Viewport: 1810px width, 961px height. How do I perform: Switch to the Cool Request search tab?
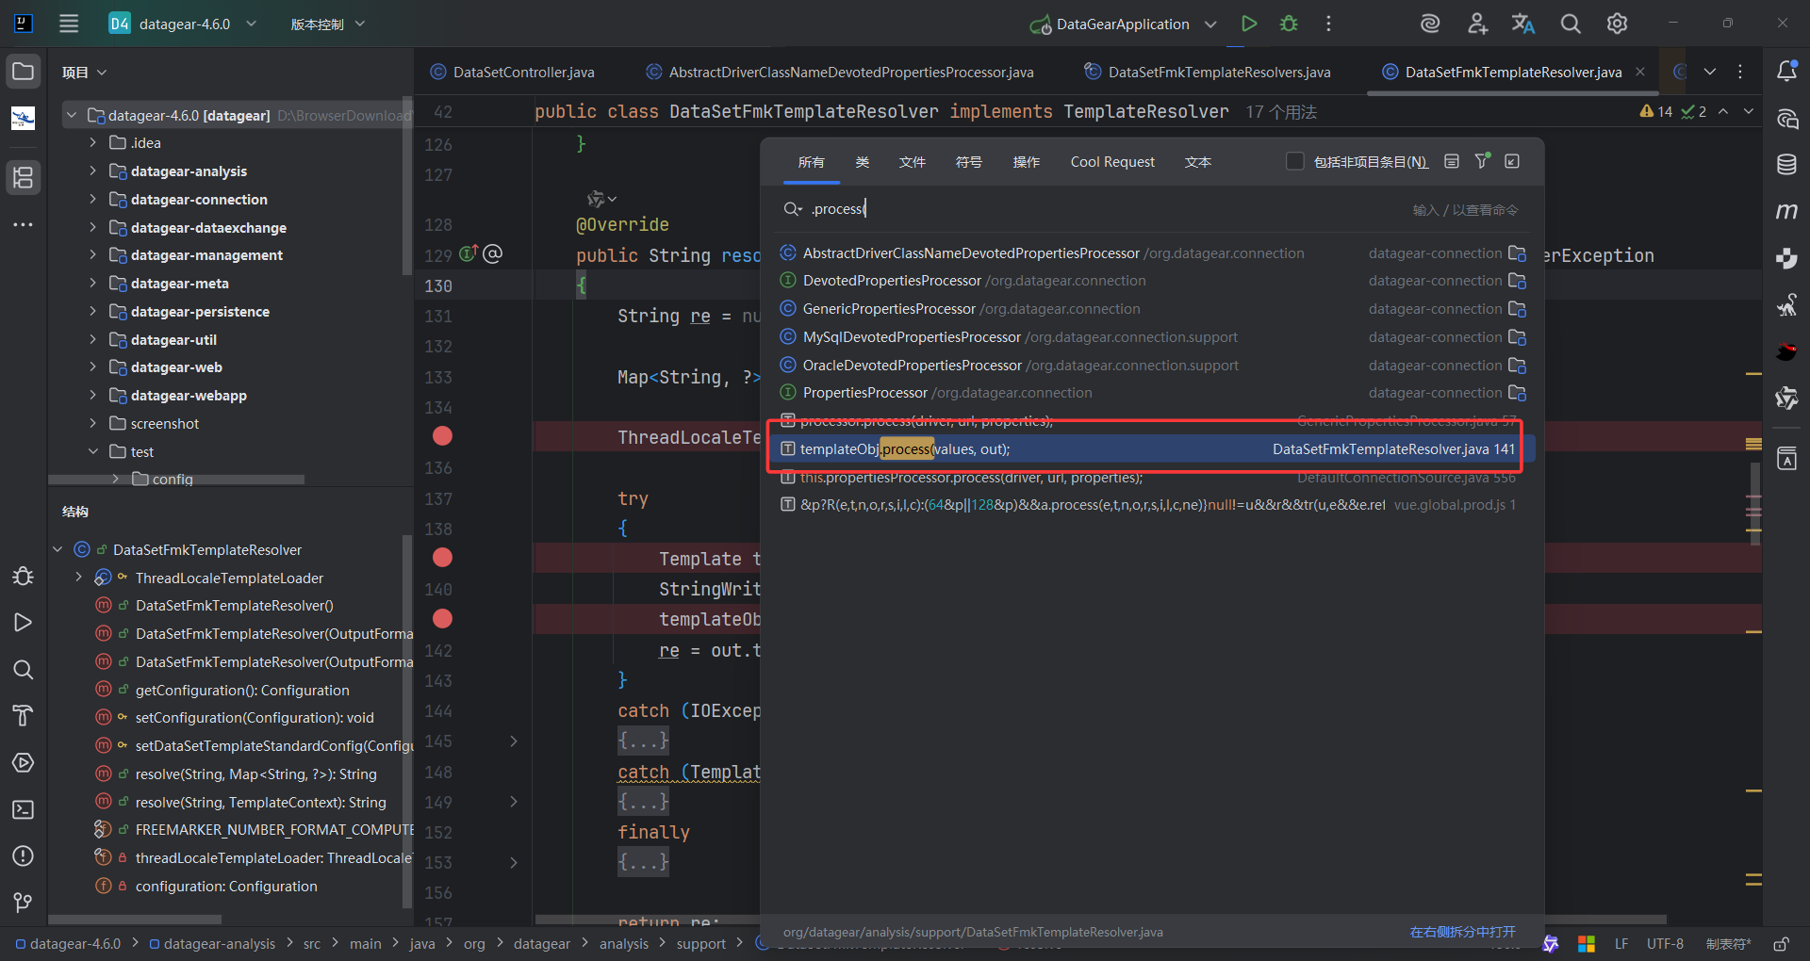pyautogui.click(x=1112, y=162)
